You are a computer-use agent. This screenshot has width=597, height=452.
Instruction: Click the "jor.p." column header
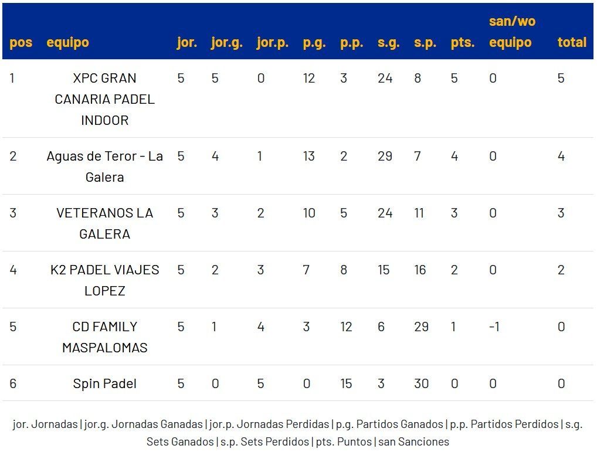tap(273, 42)
